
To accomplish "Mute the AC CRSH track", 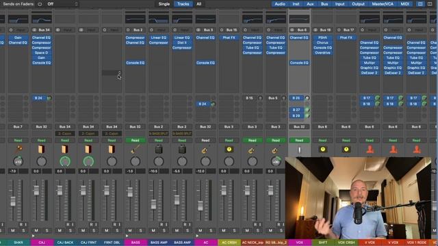I will [x=224, y=230].
